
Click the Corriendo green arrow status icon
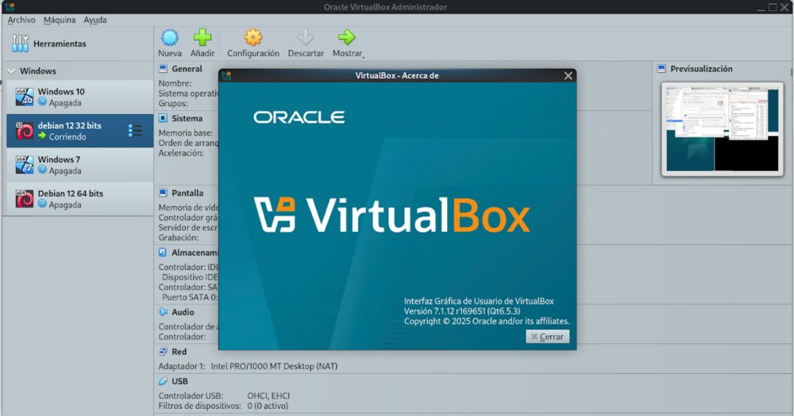tap(43, 136)
